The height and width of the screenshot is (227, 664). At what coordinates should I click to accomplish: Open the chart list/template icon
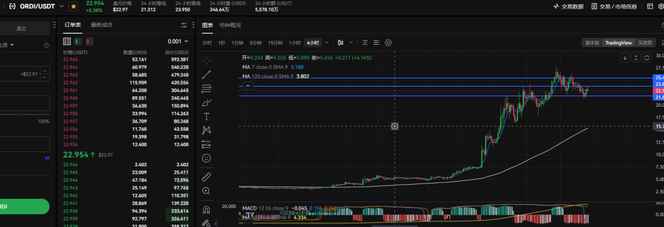377,43
